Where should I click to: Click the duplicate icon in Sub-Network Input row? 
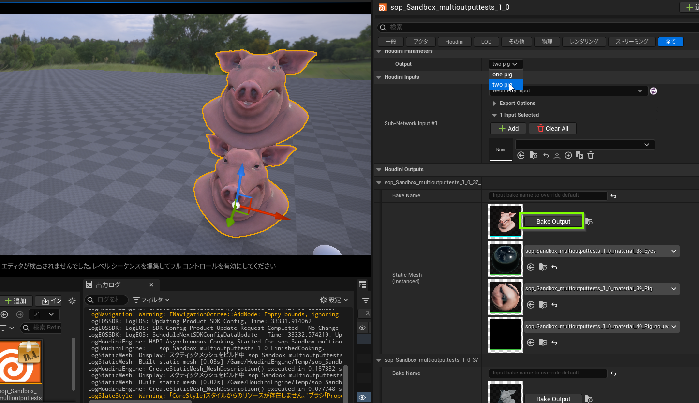click(580, 155)
